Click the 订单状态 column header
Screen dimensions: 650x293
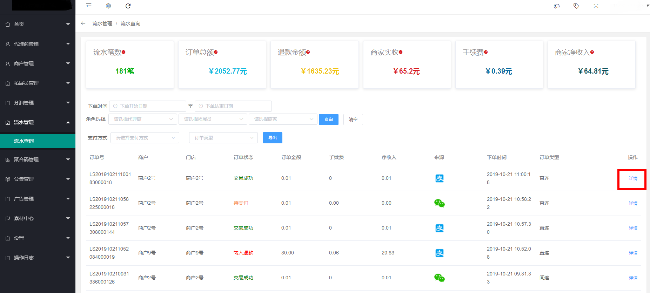(243, 157)
